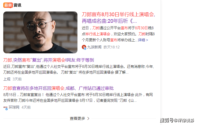Viewport: 198px width, 125px height.
Task: Click the 4天前 timestamp
Action: [x=26, y=107]
